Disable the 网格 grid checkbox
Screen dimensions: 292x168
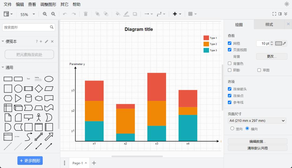[x=230, y=43]
